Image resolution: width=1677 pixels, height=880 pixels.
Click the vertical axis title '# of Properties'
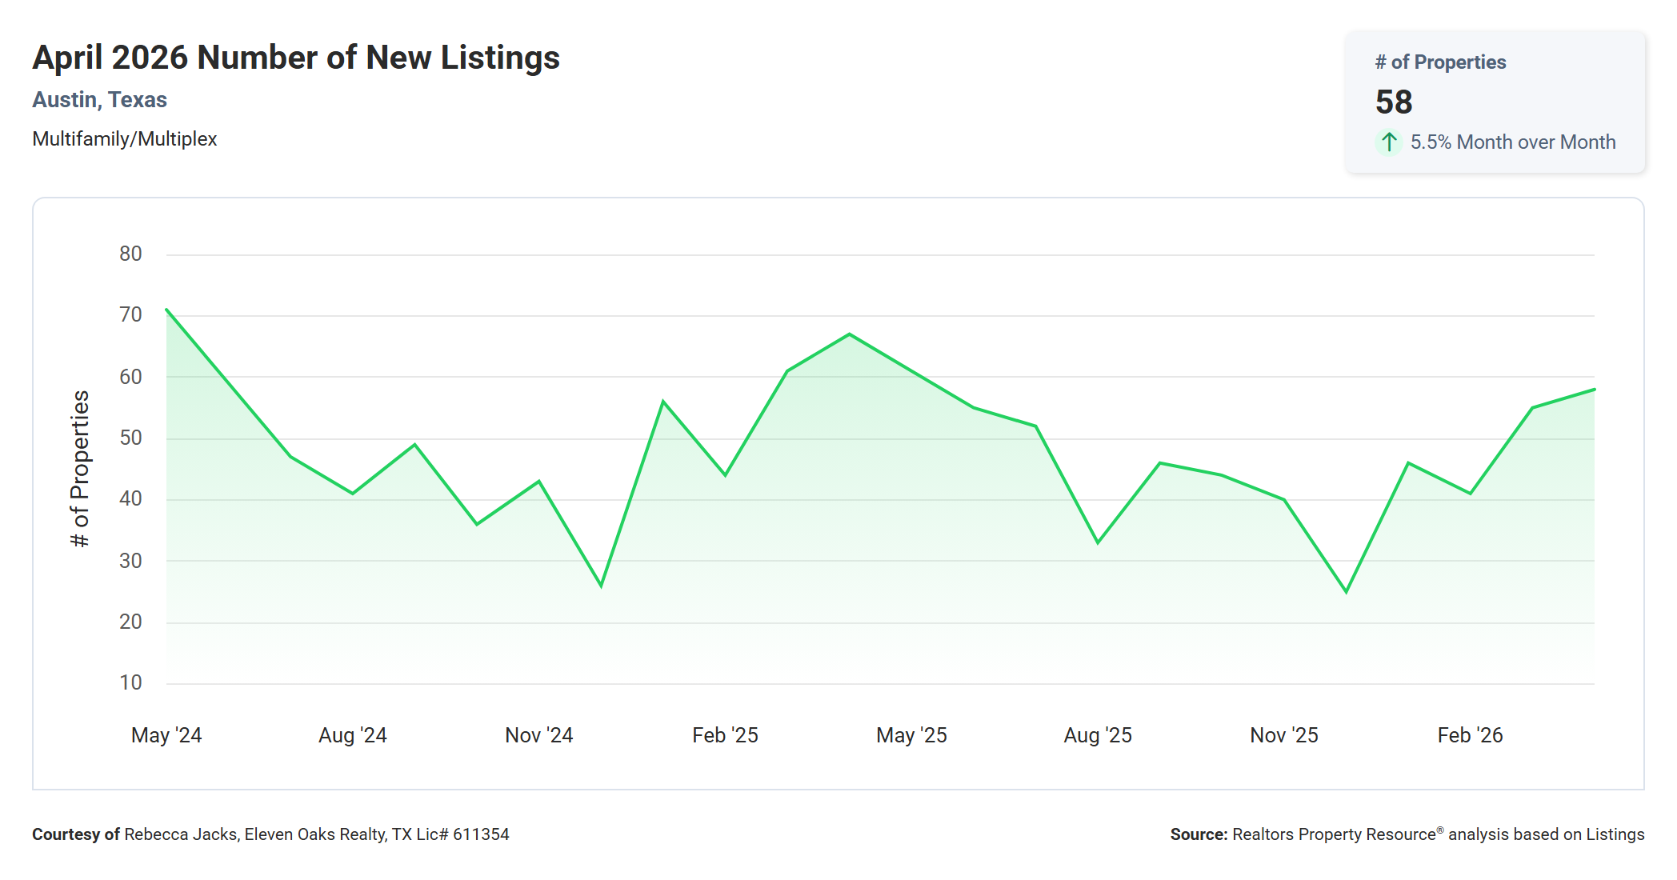coord(80,469)
